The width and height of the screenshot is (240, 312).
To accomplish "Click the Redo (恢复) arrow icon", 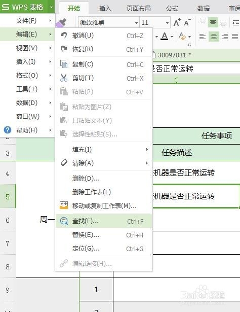I will pyautogui.click(x=64, y=49).
